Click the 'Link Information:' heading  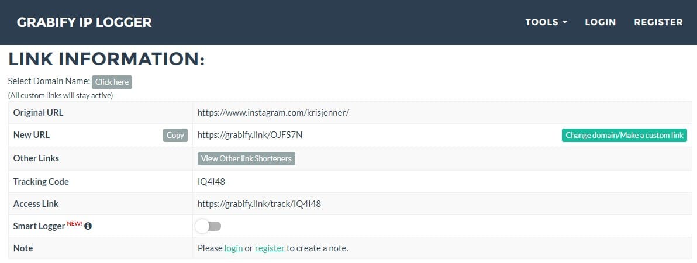pyautogui.click(x=106, y=59)
